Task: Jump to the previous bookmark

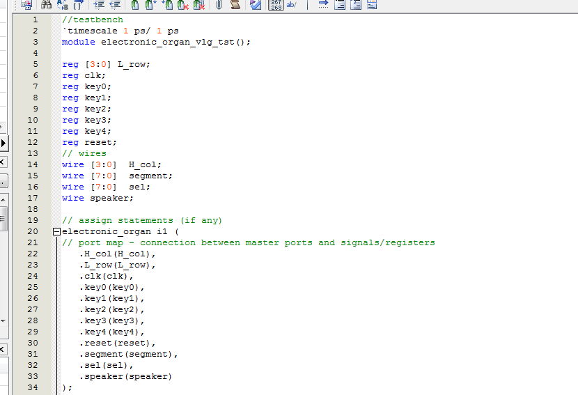Action: pyautogui.click(x=167, y=5)
